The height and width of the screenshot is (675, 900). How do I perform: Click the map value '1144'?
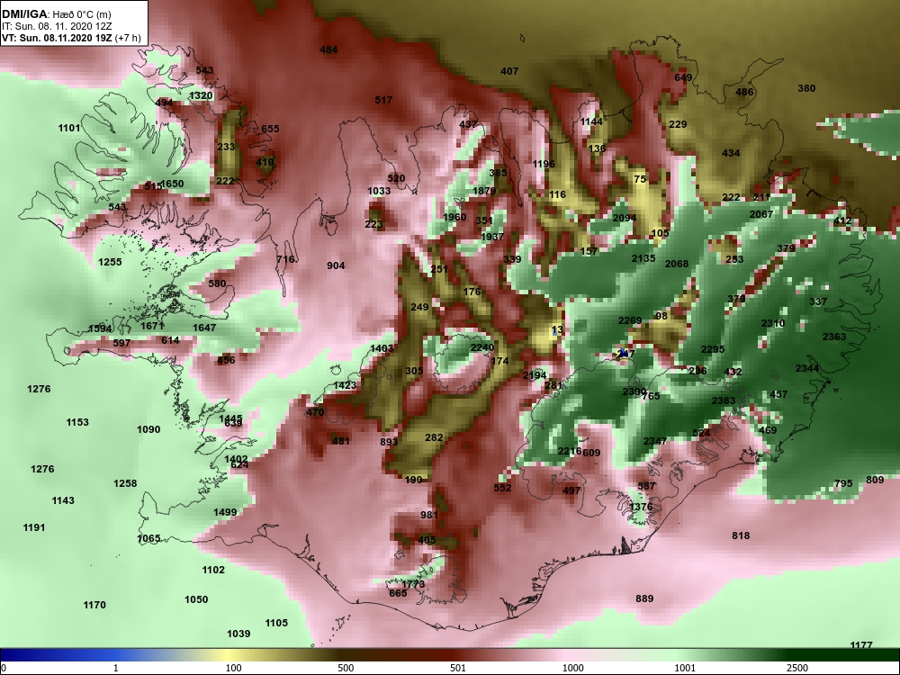pos(591,122)
